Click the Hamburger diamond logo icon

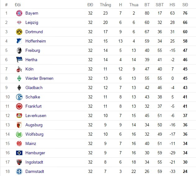click(x=19, y=153)
